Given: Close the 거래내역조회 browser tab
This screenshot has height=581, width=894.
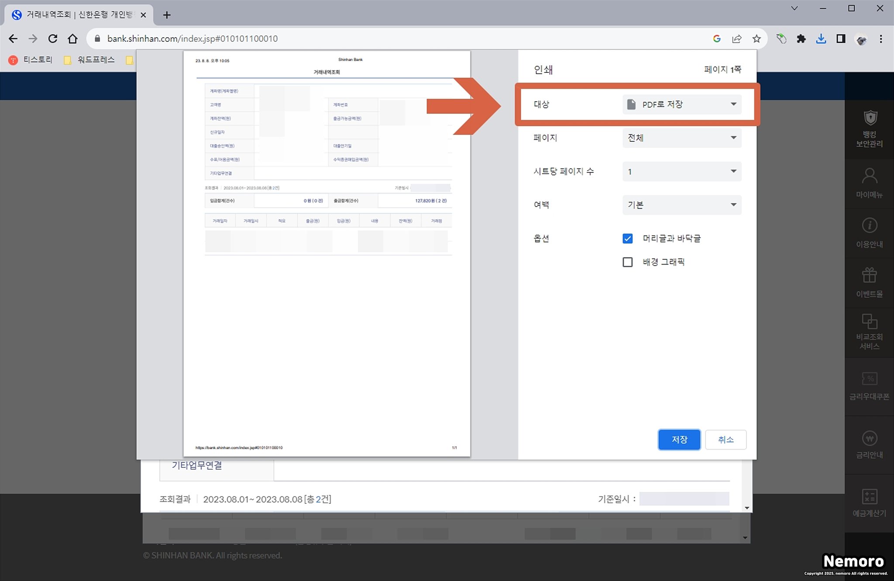Looking at the screenshot, I should pyautogui.click(x=143, y=15).
